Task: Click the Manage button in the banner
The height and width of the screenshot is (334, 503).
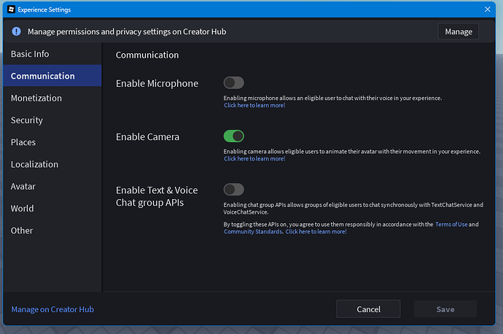Action: click(458, 31)
